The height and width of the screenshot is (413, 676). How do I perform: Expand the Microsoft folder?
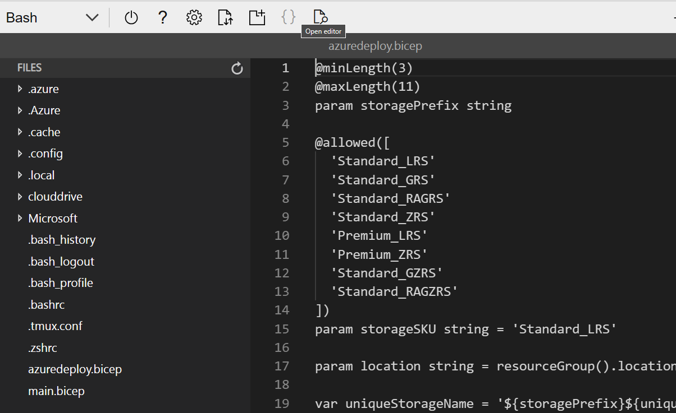click(x=52, y=219)
